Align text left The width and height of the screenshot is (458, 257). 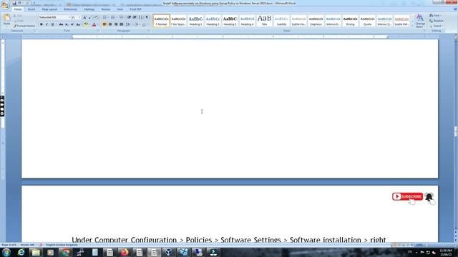click(x=104, y=24)
